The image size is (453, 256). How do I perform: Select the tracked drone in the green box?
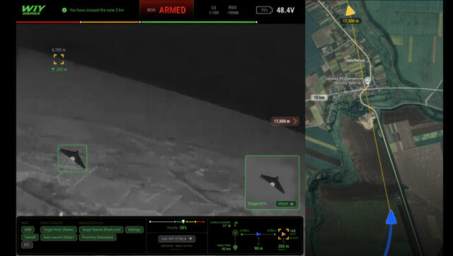click(72, 158)
